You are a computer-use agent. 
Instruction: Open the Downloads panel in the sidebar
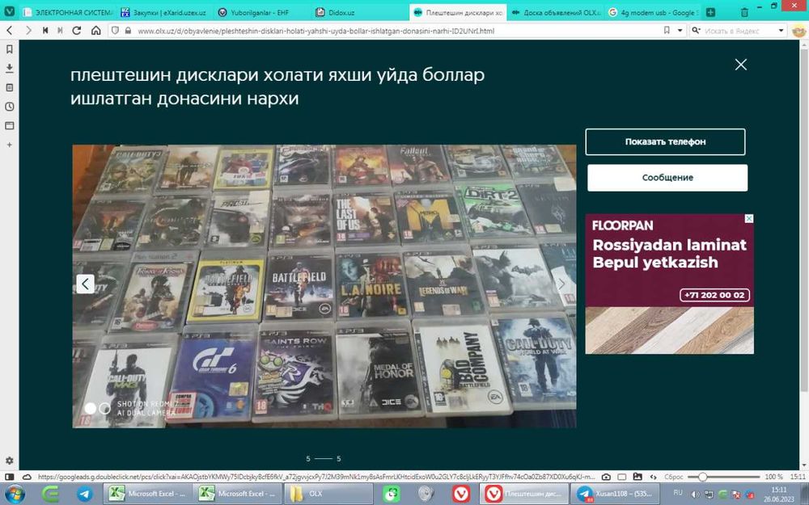pyautogui.click(x=9, y=68)
